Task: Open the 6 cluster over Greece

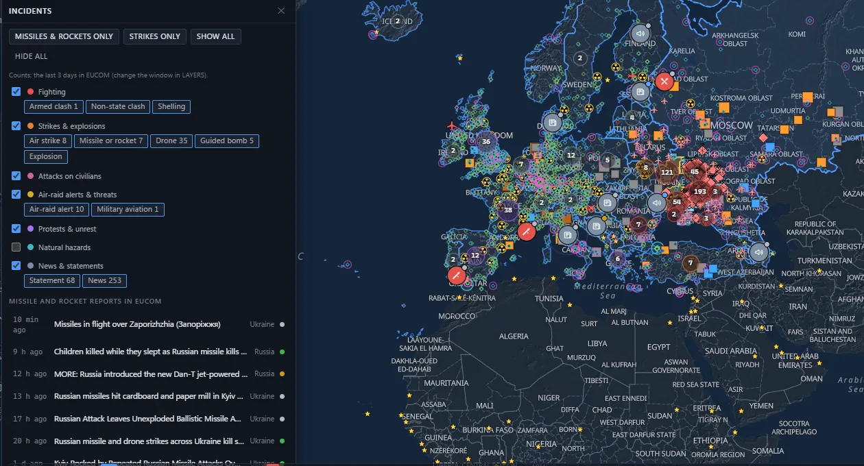Action: pyautogui.click(x=618, y=258)
